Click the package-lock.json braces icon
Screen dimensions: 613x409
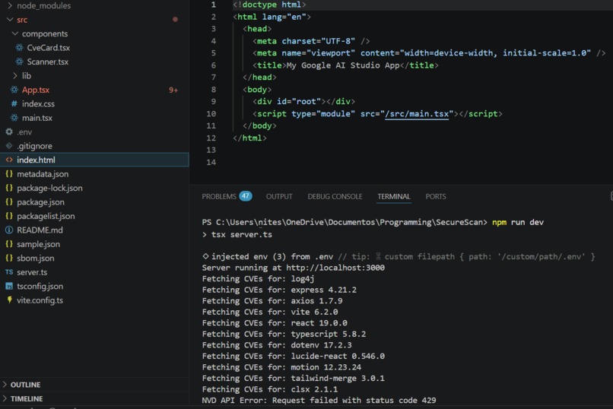click(9, 188)
